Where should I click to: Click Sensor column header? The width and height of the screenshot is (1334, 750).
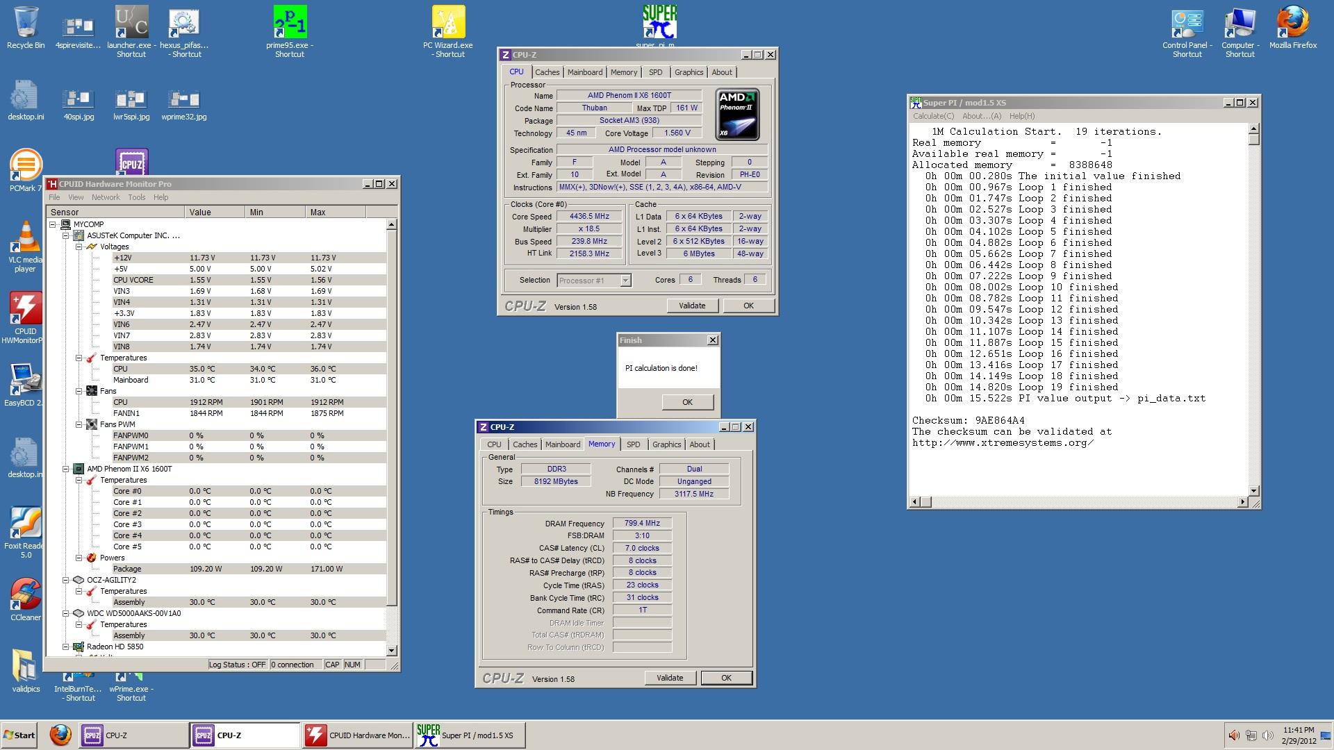coord(116,212)
